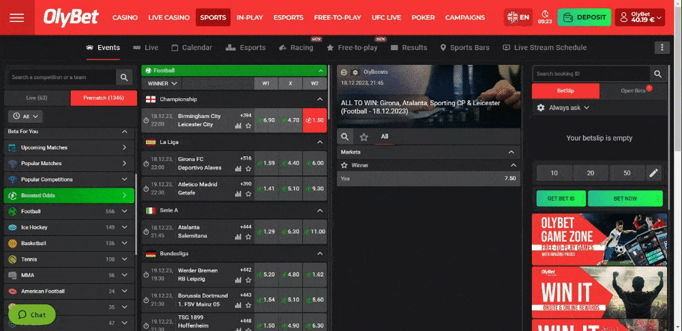Open the WINNER market dropdown
The image size is (682, 331).
[163, 83]
